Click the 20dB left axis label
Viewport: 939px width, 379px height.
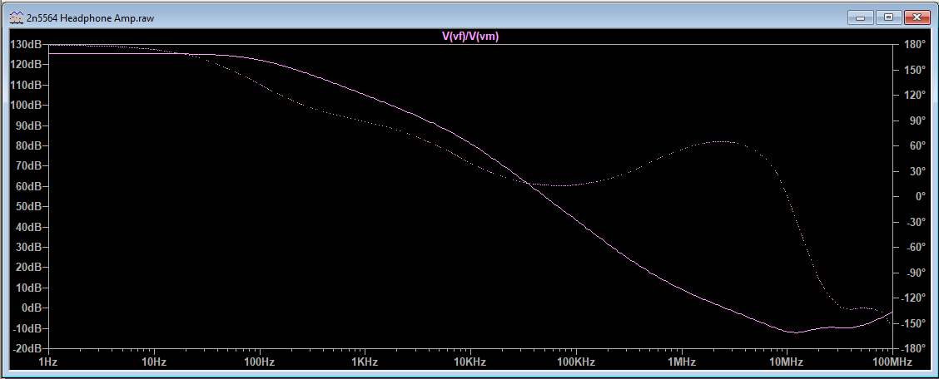[28, 268]
